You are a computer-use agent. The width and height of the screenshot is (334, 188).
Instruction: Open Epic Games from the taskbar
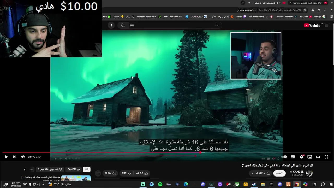pos(271,184)
